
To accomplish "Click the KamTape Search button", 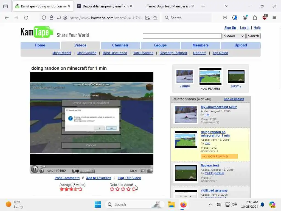I will click(253, 36).
